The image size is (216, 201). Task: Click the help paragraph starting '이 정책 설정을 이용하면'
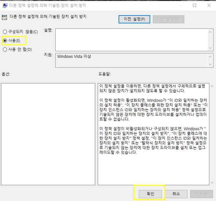pos(152,88)
